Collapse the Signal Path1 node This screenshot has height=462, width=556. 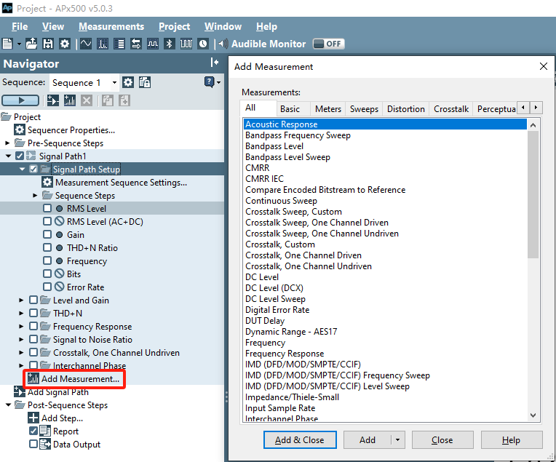(x=8, y=156)
